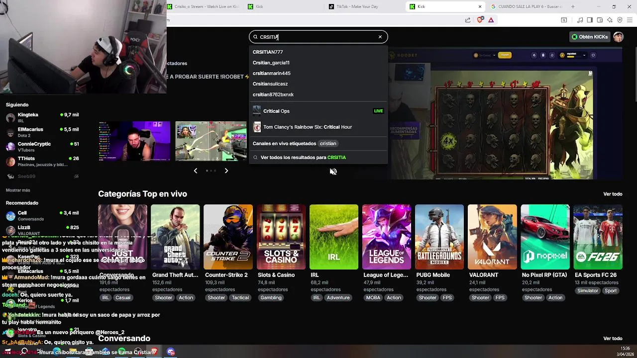Open Kingteka's avatar in the Siguiendo list

tap(10, 118)
